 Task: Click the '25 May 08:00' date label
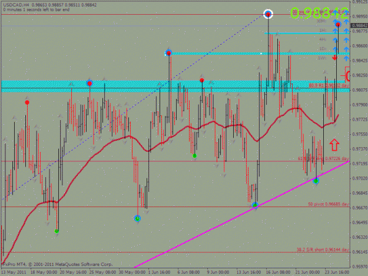pos(102,272)
